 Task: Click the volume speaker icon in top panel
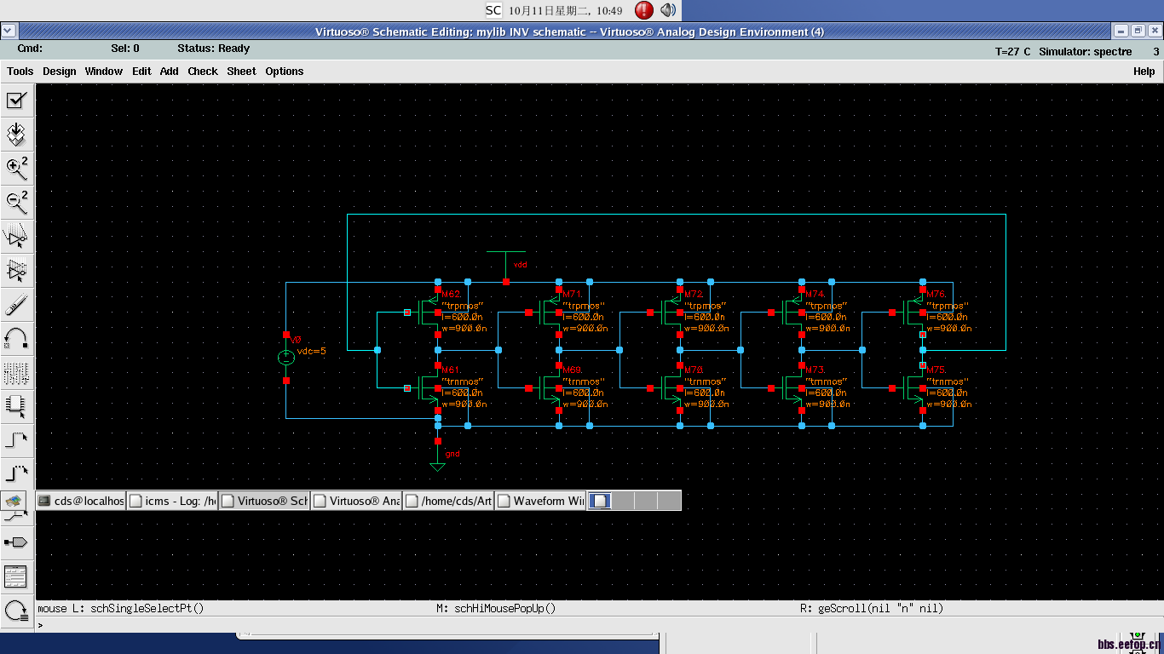coord(668,10)
